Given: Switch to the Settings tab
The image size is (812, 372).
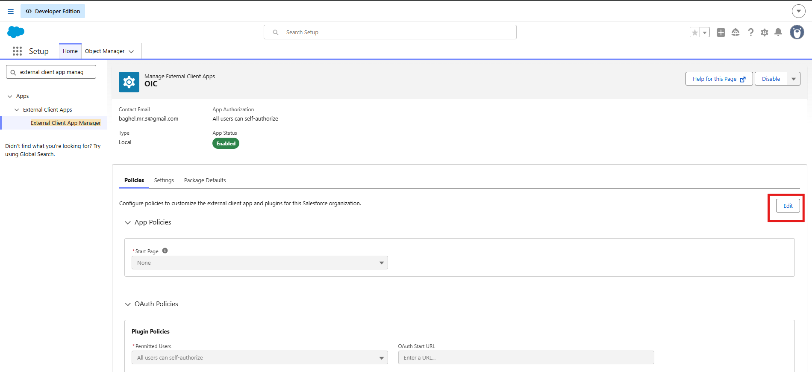Looking at the screenshot, I should point(164,180).
